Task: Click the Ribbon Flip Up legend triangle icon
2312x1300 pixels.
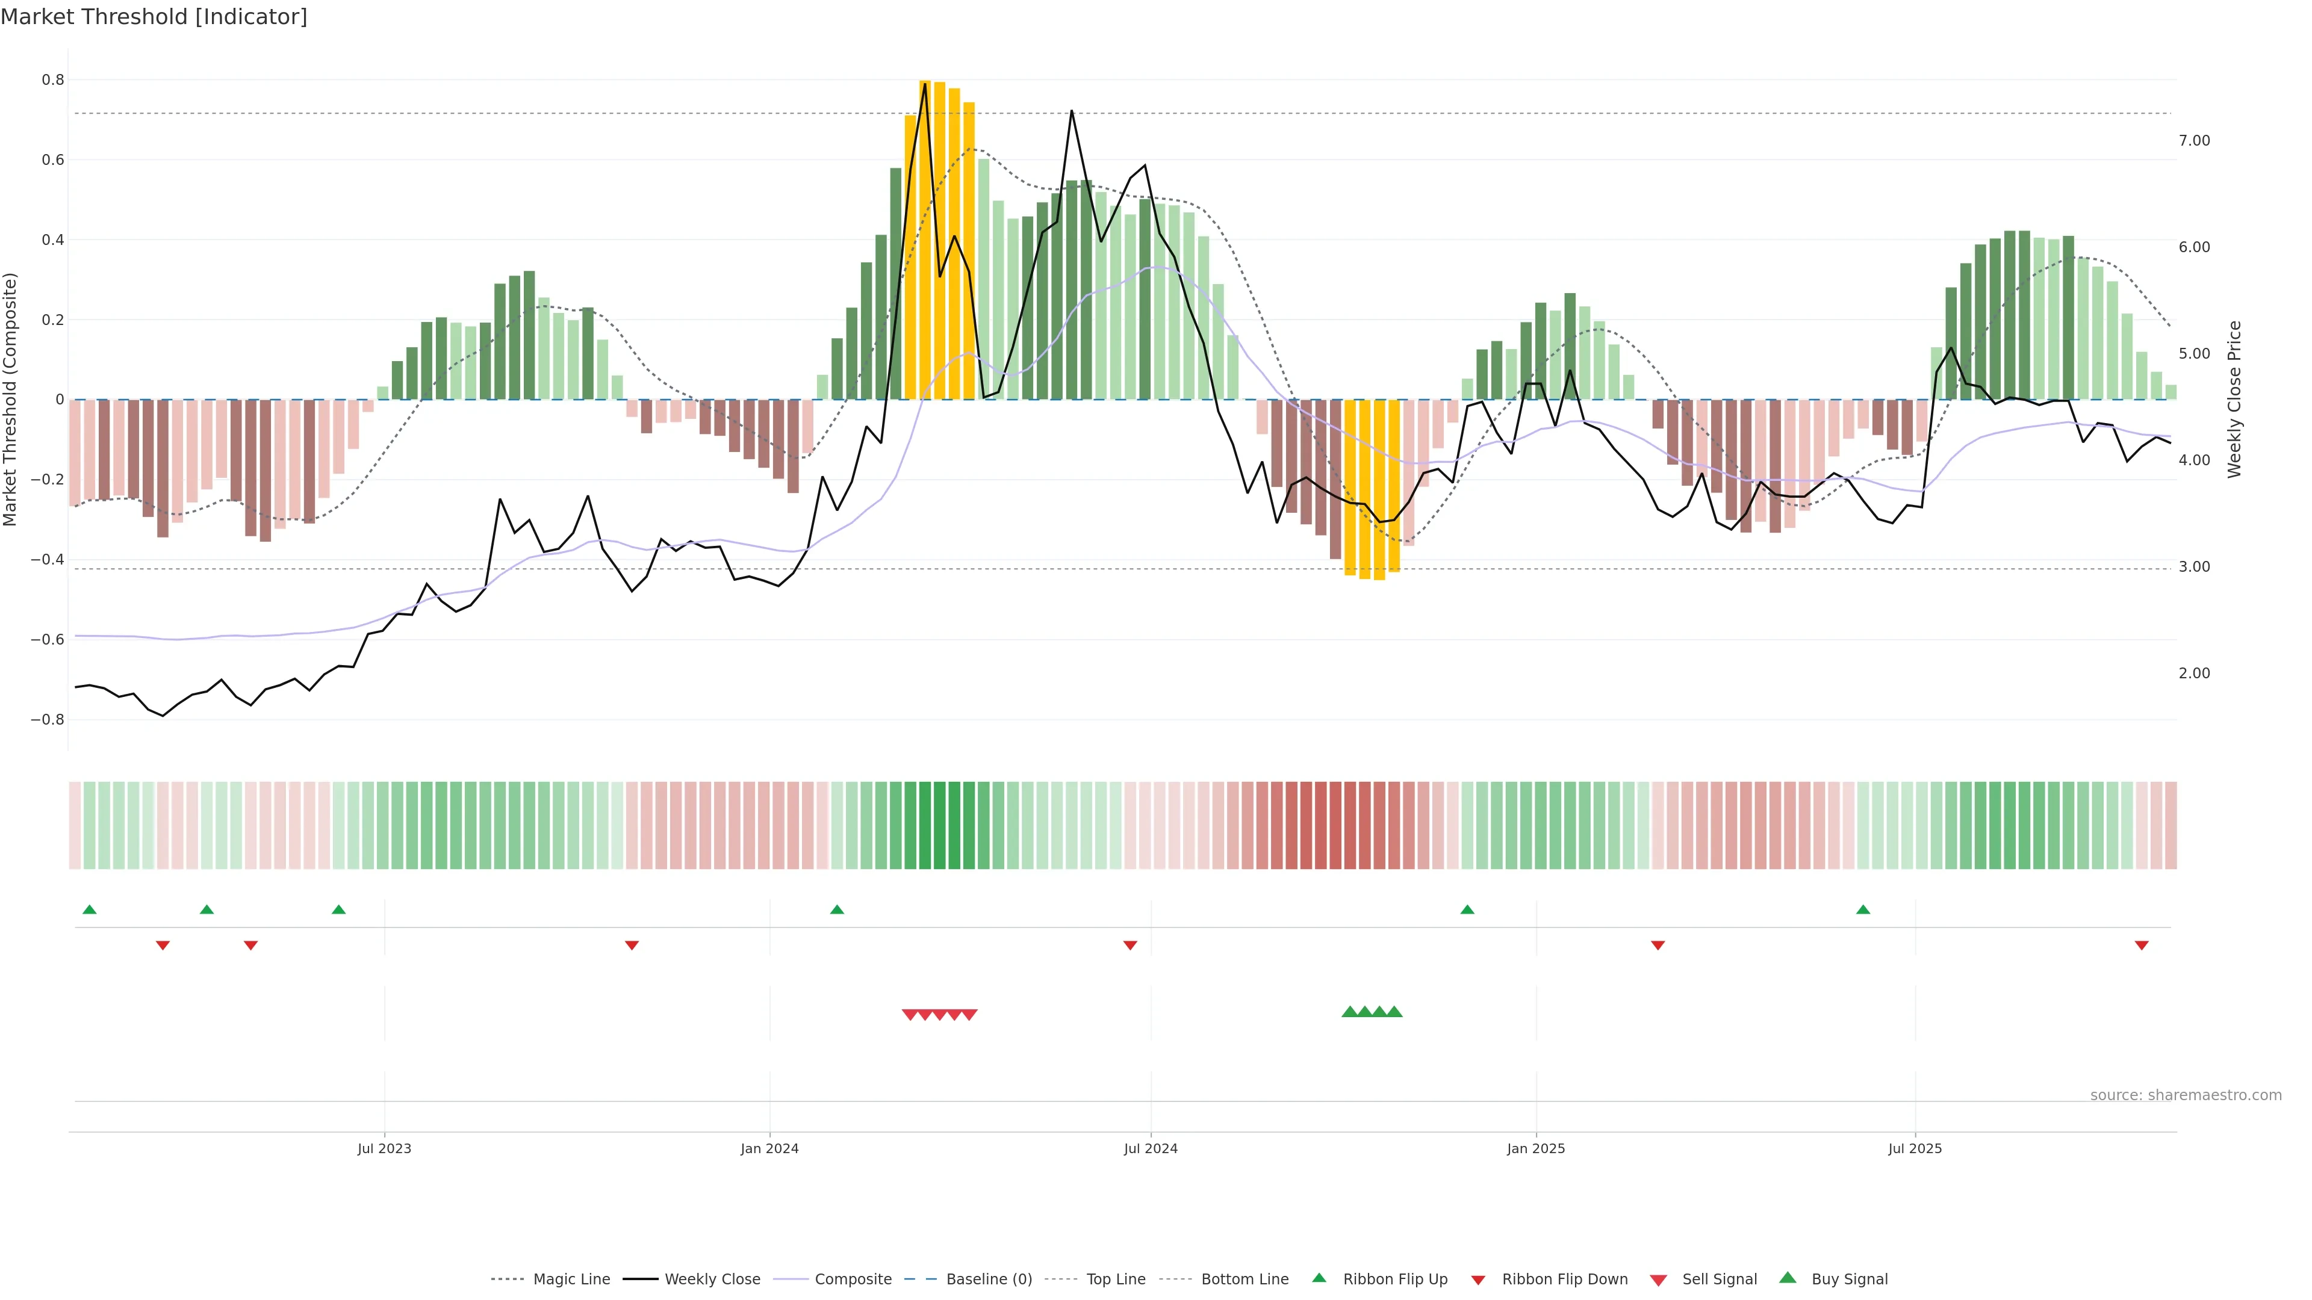Action: point(1319,1278)
